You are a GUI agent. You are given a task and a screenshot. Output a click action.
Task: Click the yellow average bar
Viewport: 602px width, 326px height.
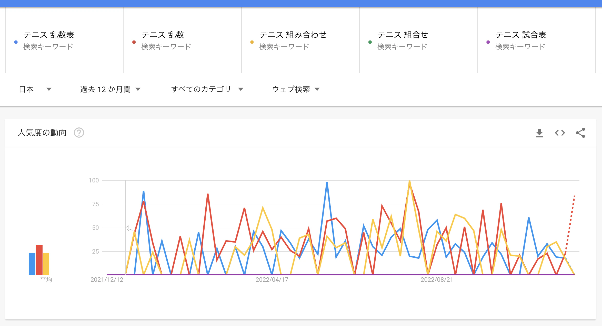click(x=46, y=264)
